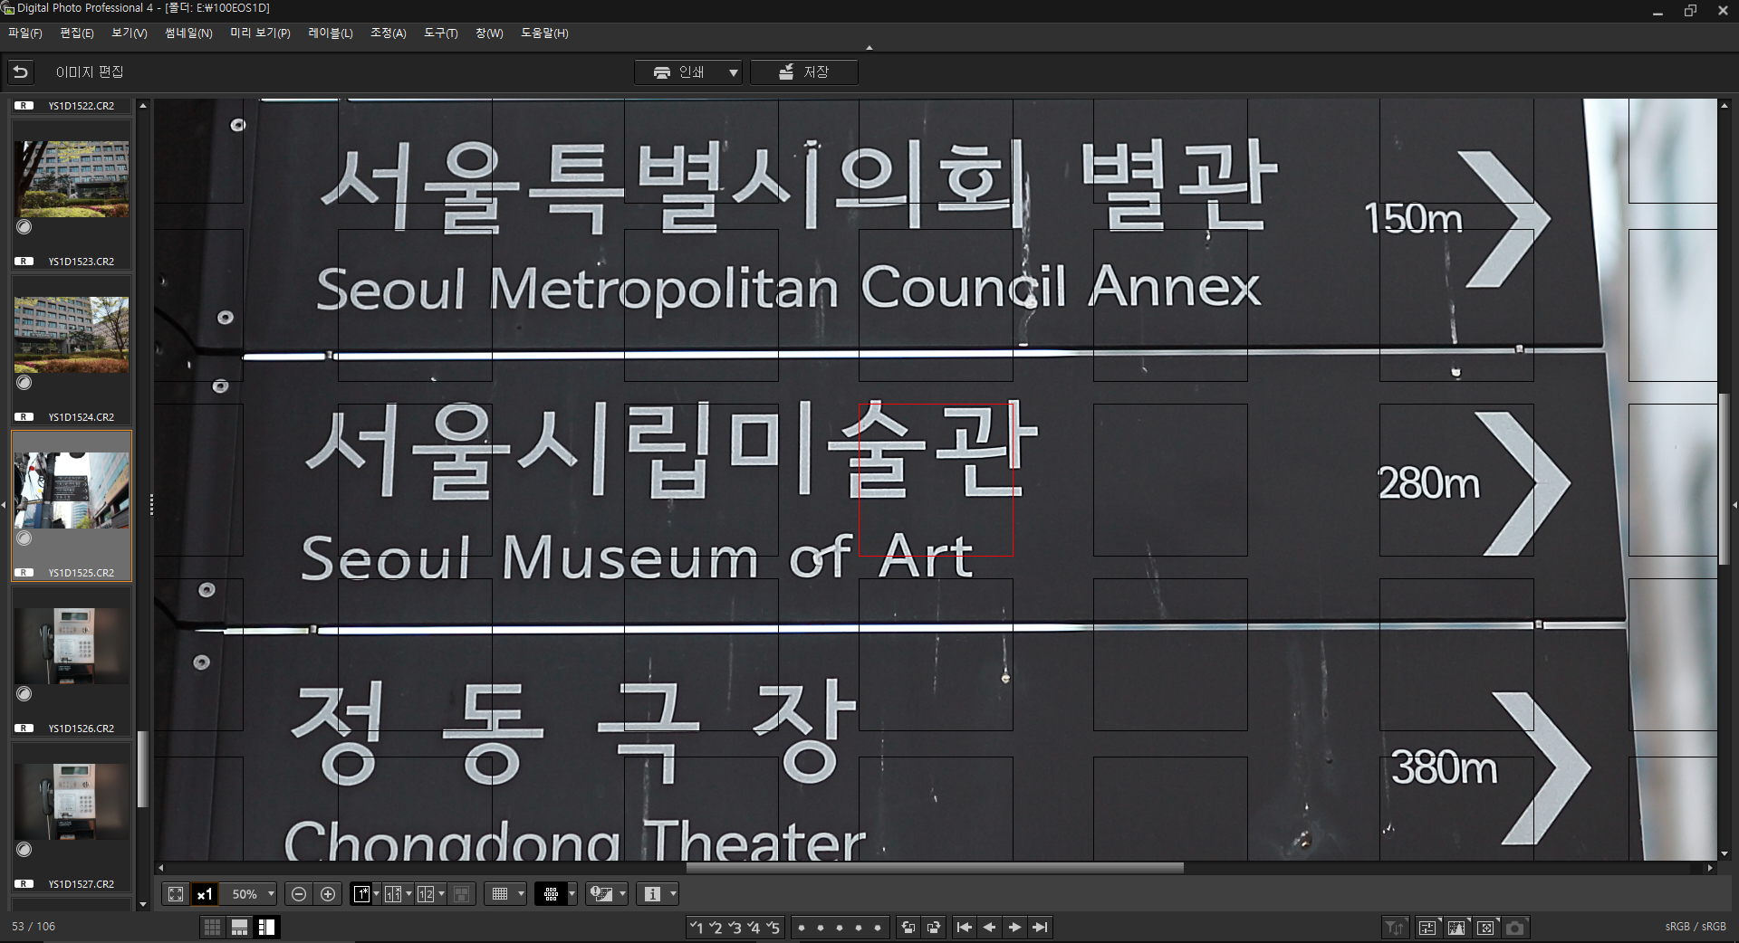Viewport: 1739px width, 943px height.
Task: Open navigator palette icon
Action: pyautogui.click(x=1486, y=927)
